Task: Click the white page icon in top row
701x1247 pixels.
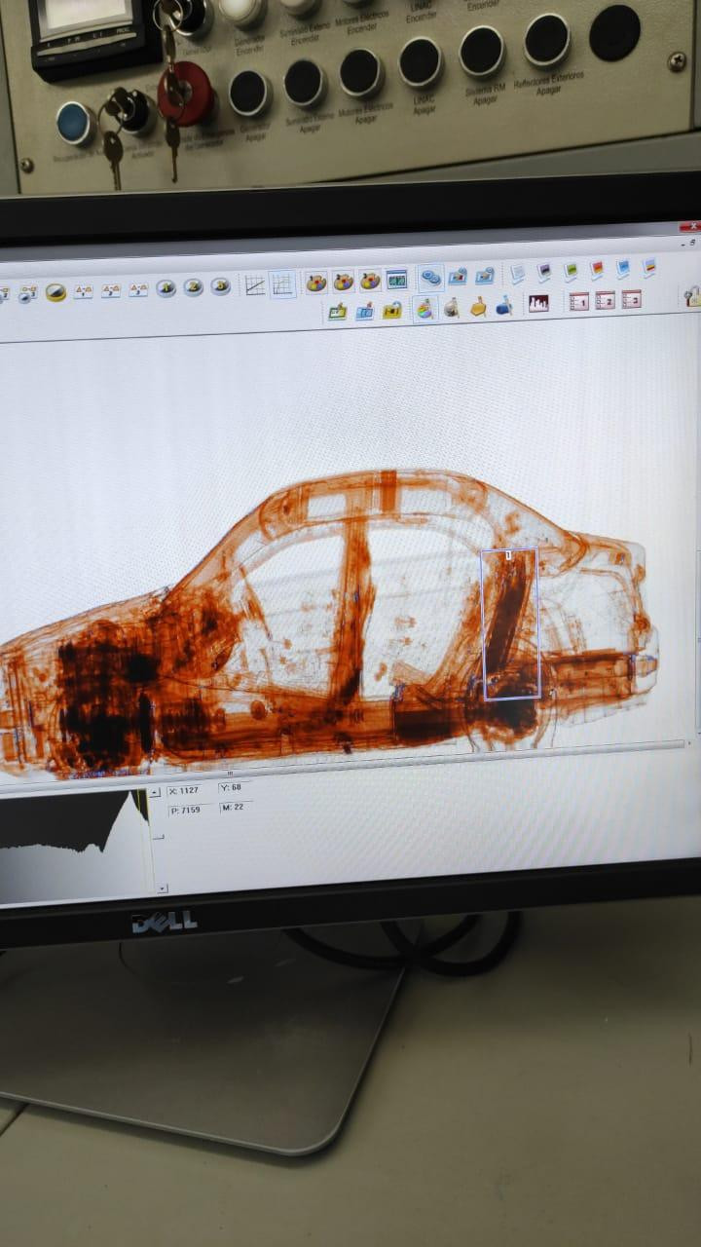Action: pos(518,274)
